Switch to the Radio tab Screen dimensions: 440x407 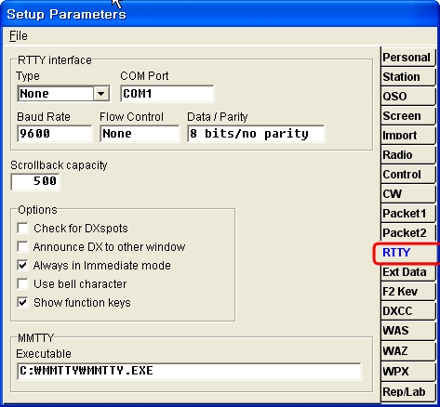pos(407,155)
